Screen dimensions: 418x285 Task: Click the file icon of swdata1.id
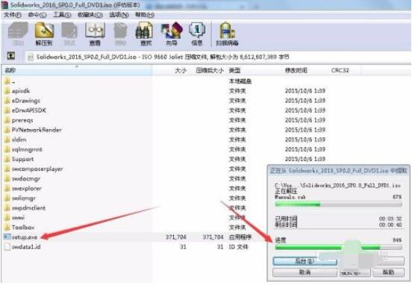point(7,247)
